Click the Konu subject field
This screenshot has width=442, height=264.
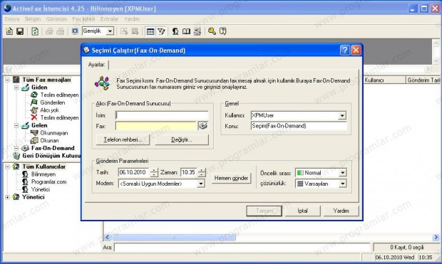click(x=299, y=126)
